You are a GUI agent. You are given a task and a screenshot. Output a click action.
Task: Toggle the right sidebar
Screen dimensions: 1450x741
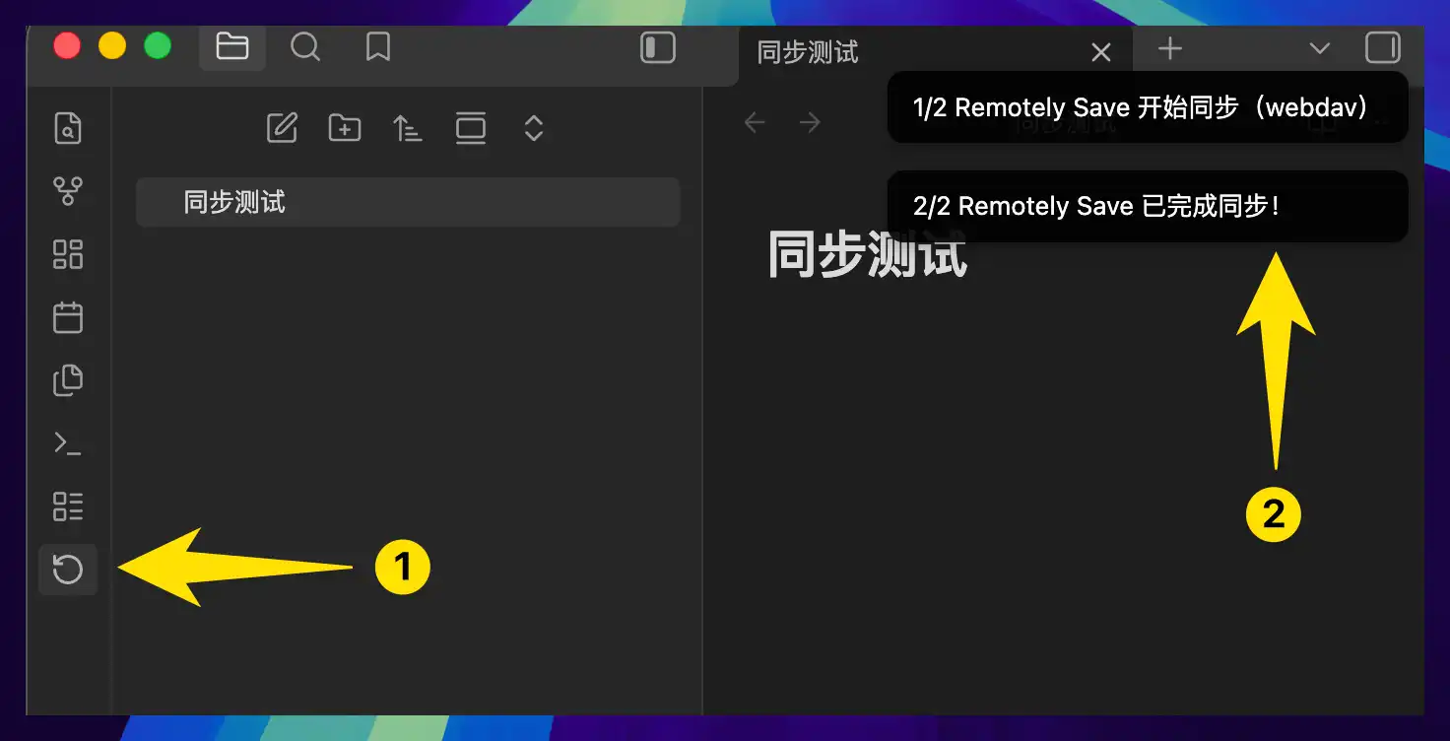point(1383,48)
